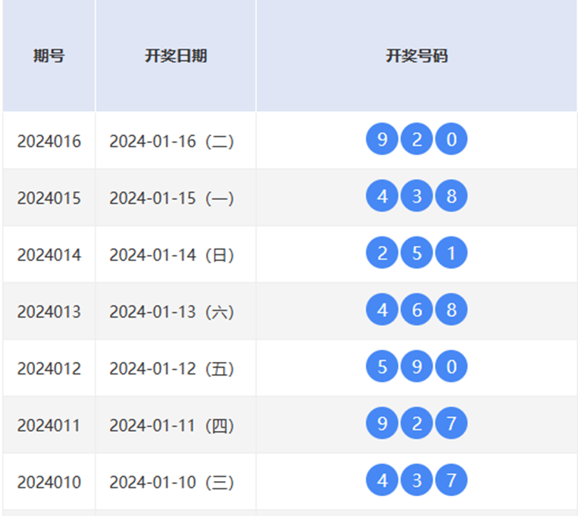The image size is (578, 516).
Task: Click the date 2024-01-12 (五)
Action: coord(171,369)
